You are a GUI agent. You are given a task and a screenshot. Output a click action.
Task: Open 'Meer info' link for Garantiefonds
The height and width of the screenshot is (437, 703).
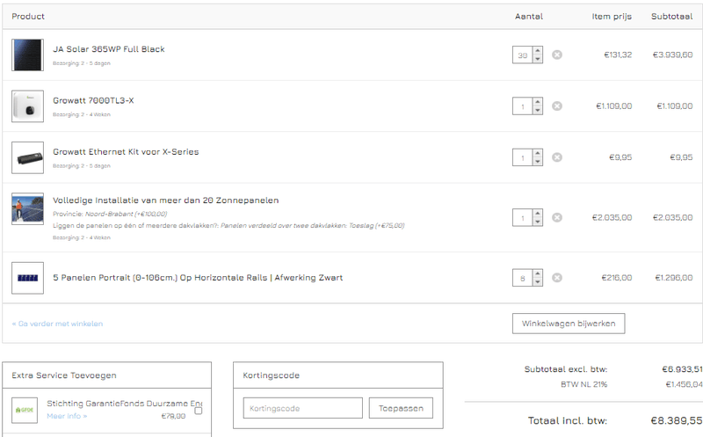coord(67,416)
